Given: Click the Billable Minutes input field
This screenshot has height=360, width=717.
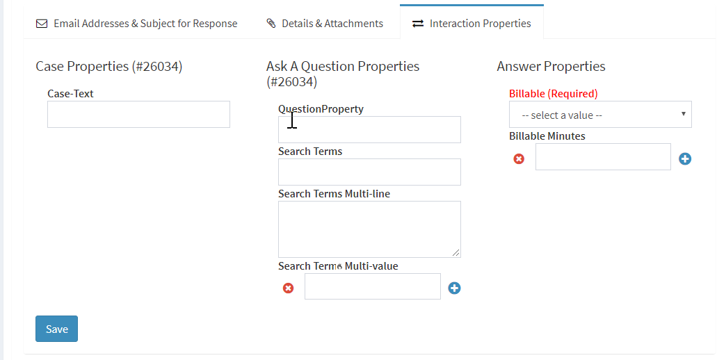Looking at the screenshot, I should coord(603,156).
